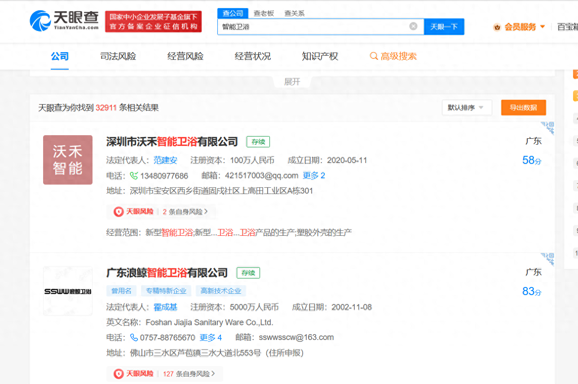578x384 pixels.
Task: Expand 127 条自身风险 for 浪鲸智能卫浴
Action: 189,374
